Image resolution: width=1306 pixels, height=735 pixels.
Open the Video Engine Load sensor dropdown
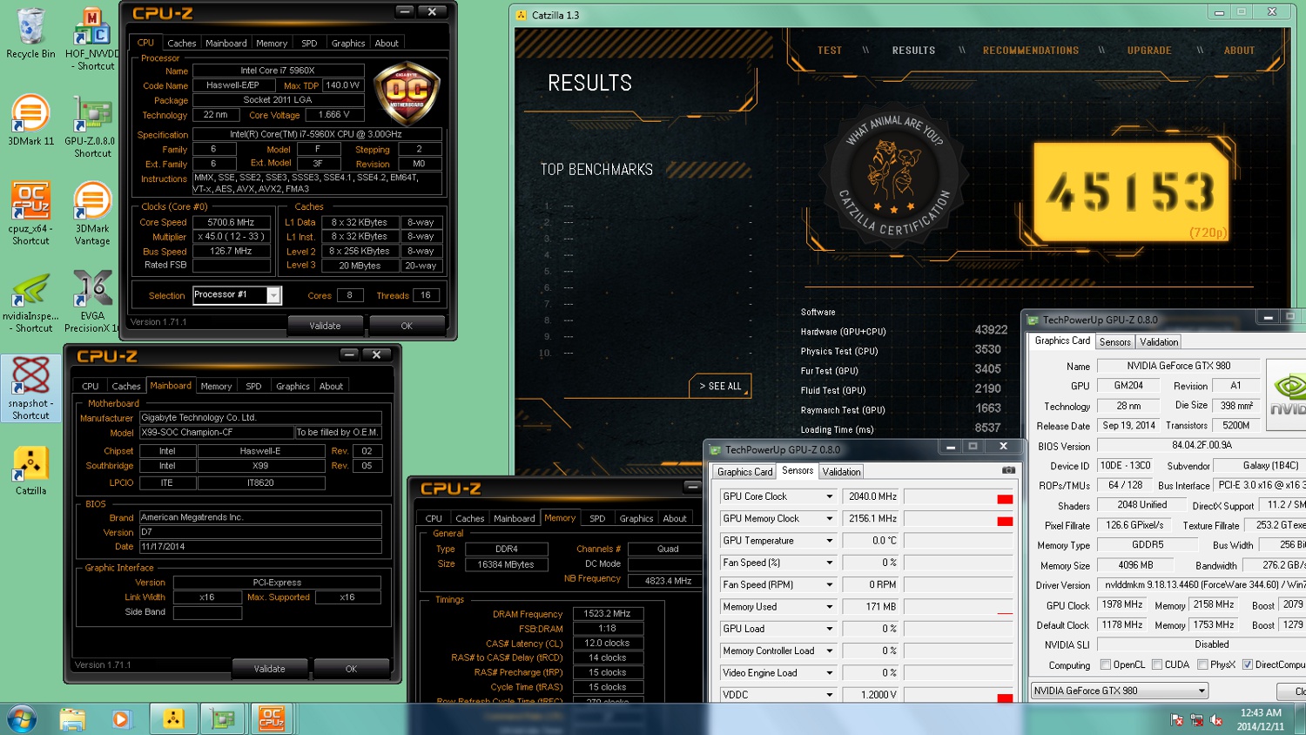pyautogui.click(x=829, y=673)
